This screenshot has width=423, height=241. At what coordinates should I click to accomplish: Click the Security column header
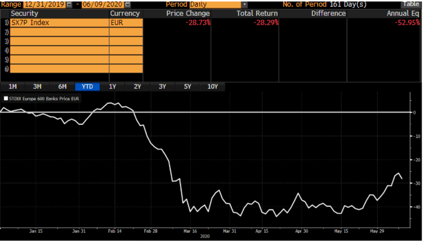(x=24, y=14)
